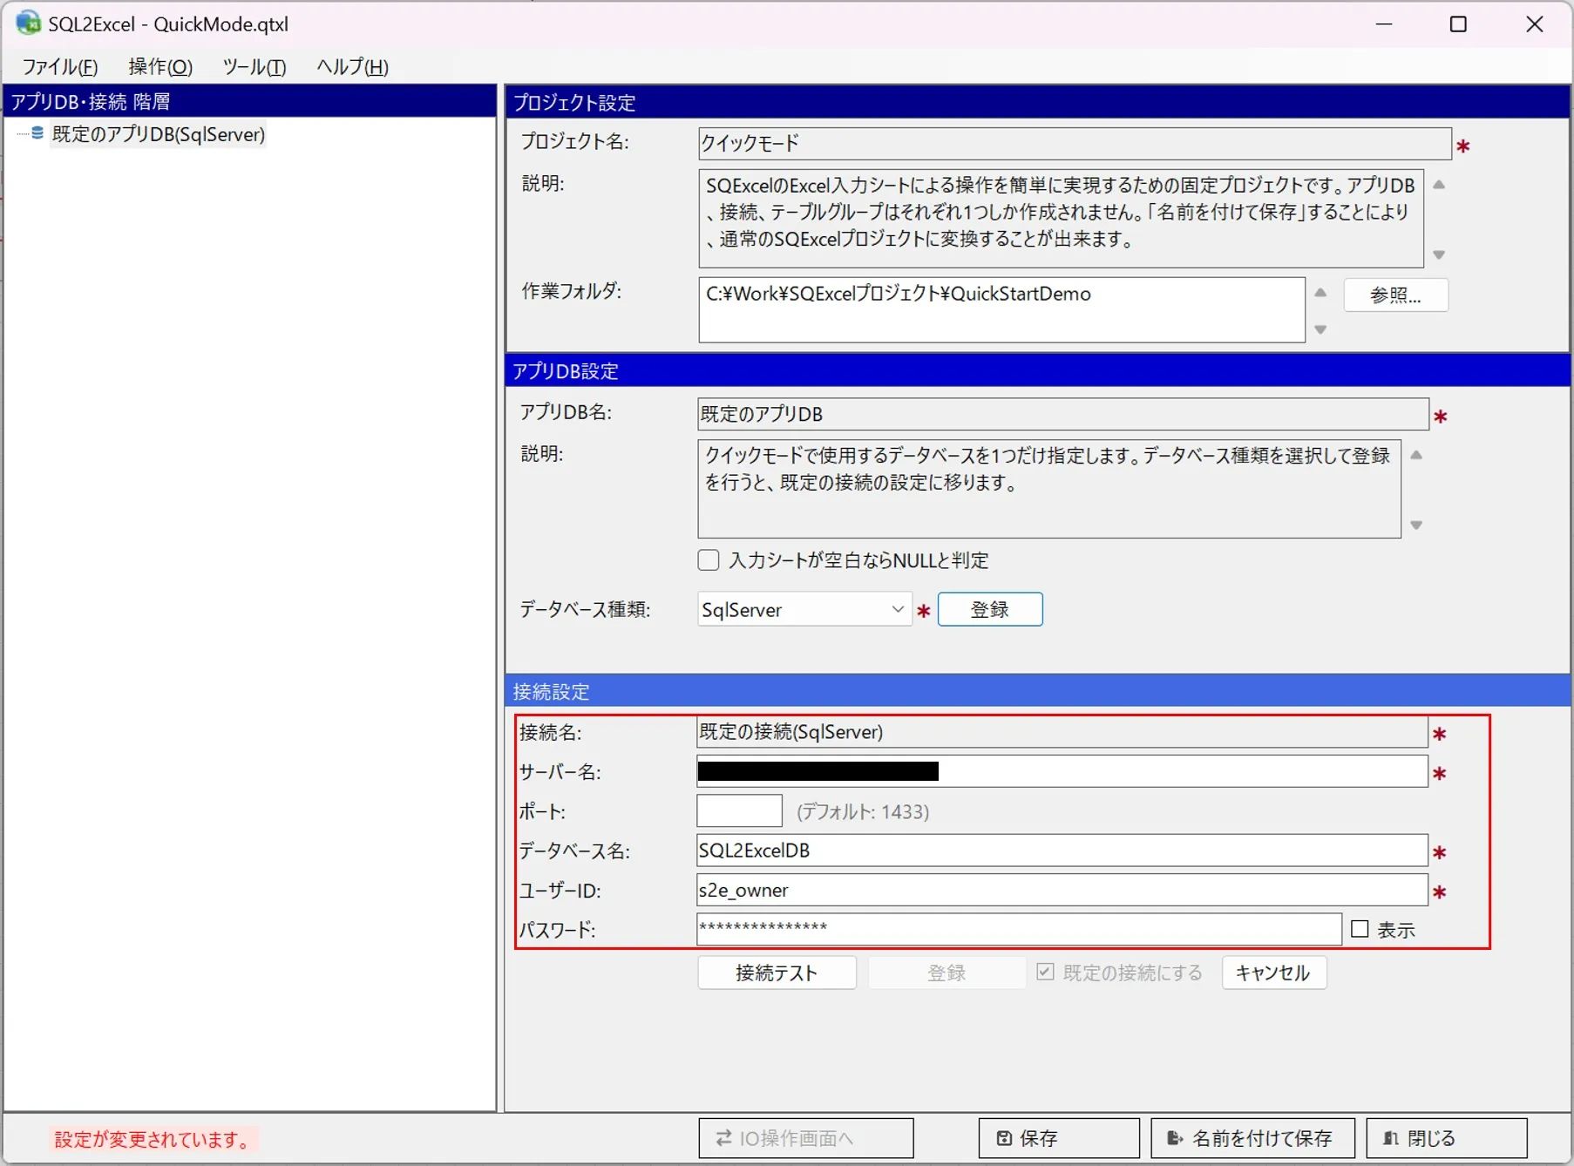Viewport: 1574px width, 1166px height.
Task: Minimize the SQL2Excel window
Action: click(x=1383, y=24)
